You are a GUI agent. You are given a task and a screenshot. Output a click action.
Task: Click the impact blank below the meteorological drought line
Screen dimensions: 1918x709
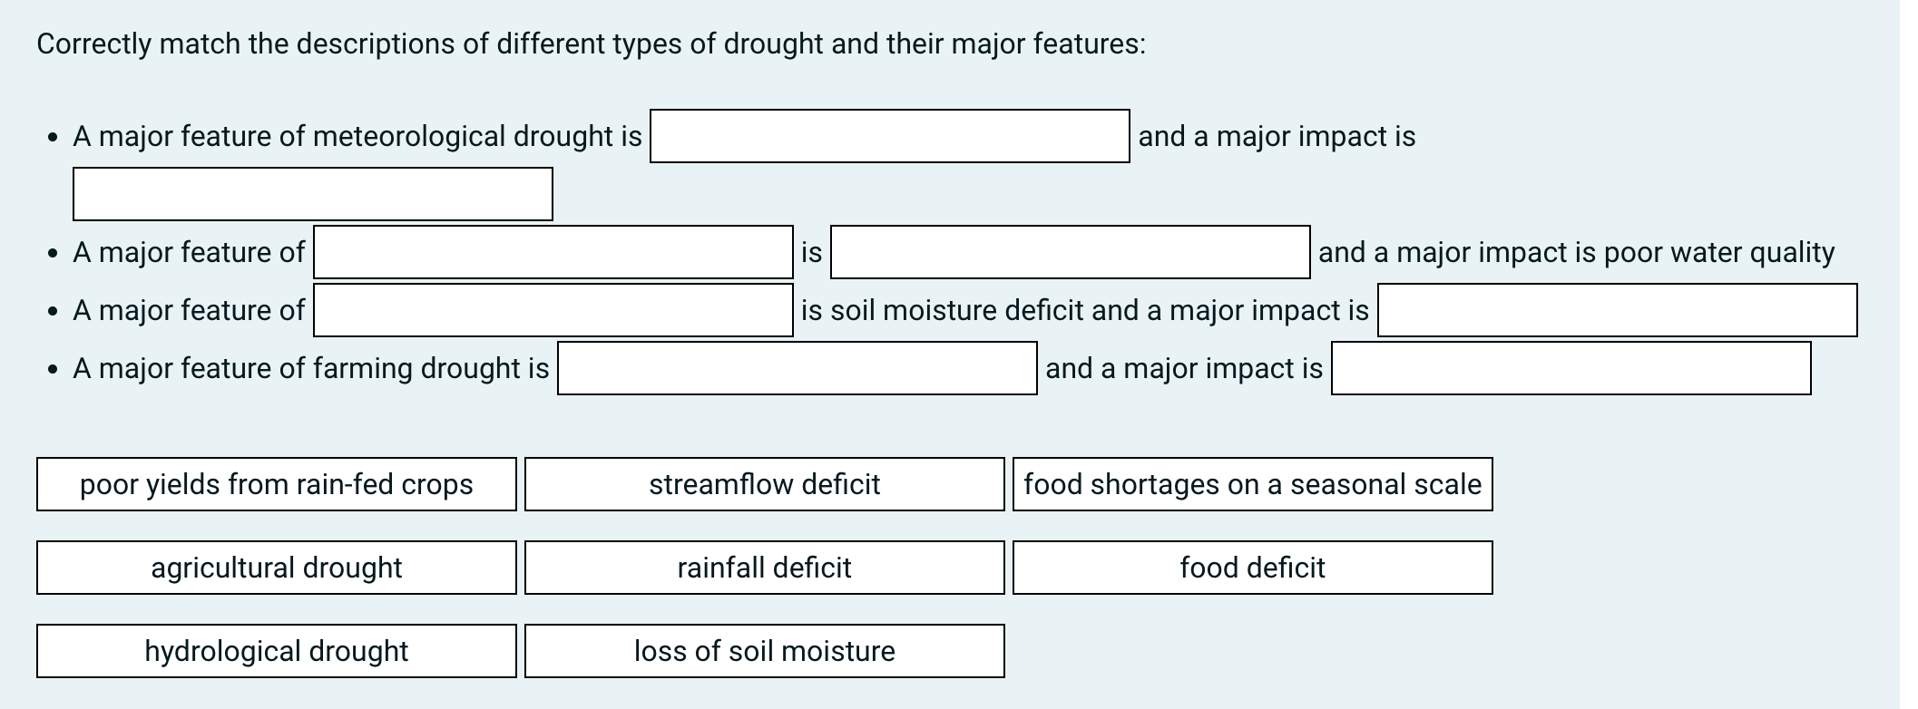pyautogui.click(x=313, y=192)
